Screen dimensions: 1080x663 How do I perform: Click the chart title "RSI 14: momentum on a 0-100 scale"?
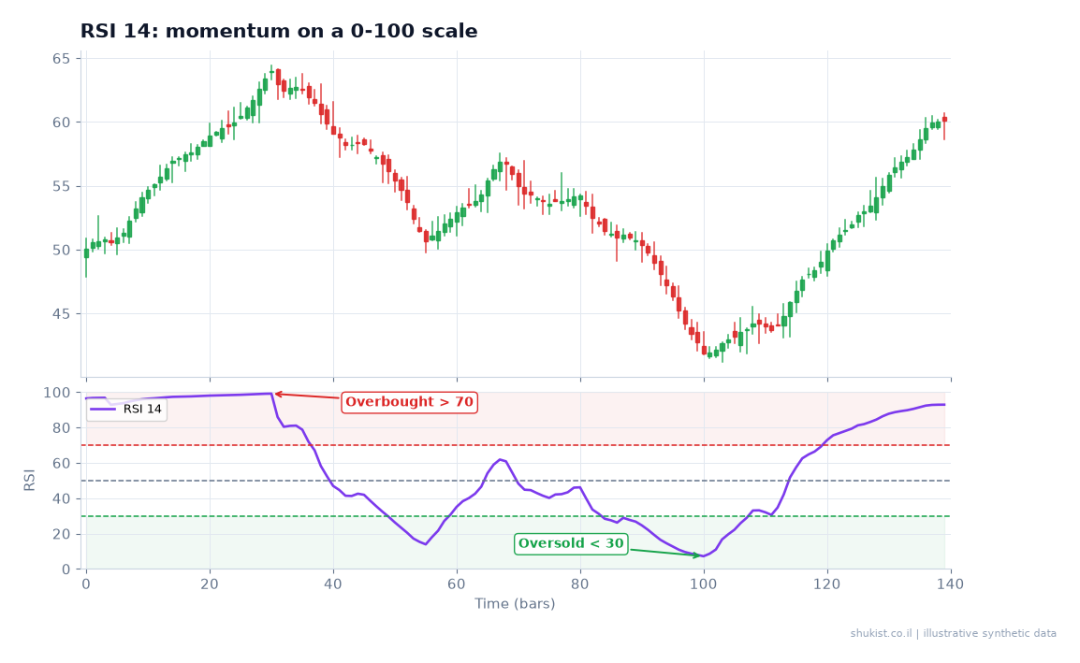[279, 31]
